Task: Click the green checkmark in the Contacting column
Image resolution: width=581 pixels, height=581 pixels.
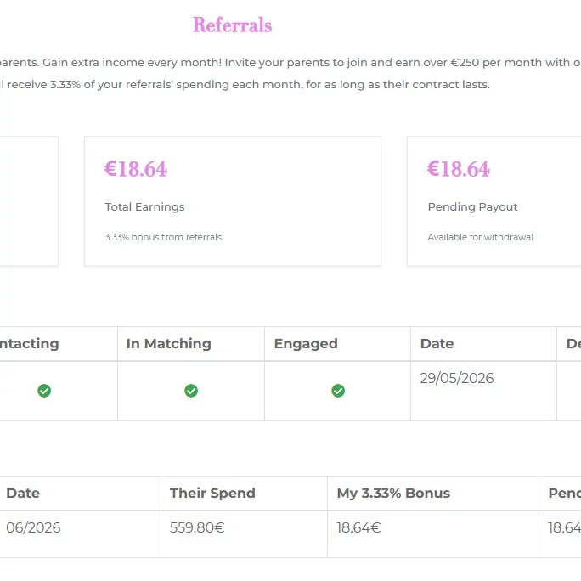Action: coord(44,391)
